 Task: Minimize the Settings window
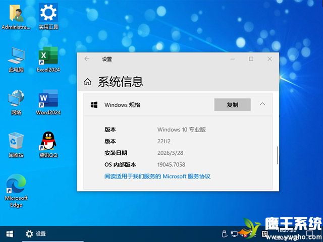[232, 59]
